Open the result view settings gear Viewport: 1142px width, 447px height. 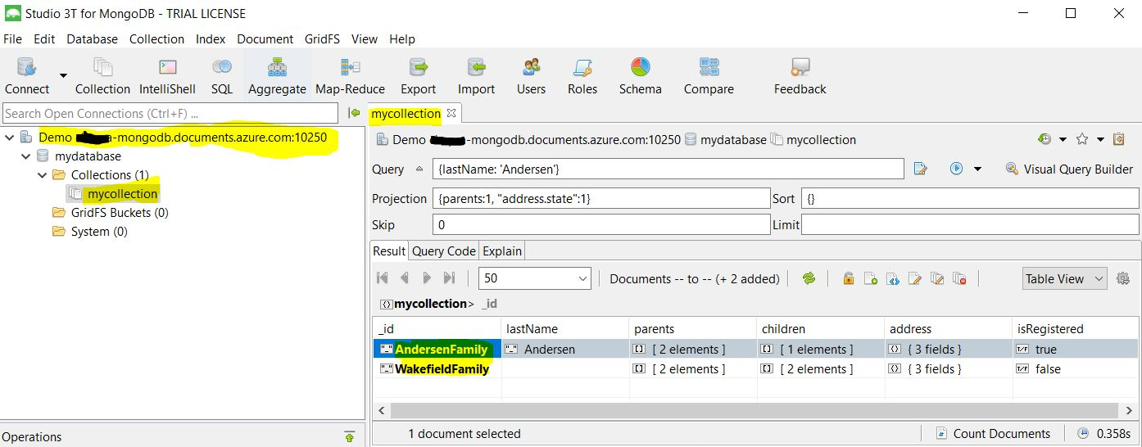1123,278
